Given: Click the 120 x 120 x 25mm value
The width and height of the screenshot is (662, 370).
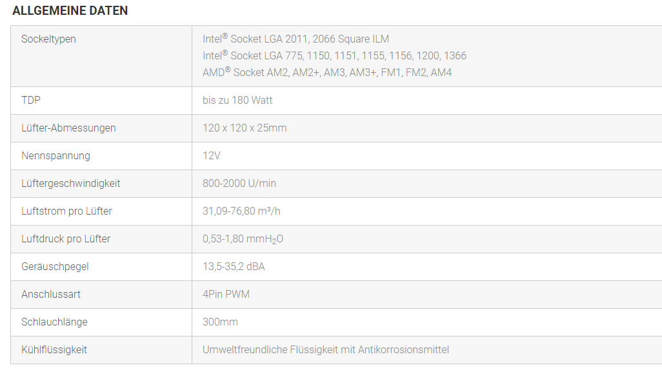Looking at the screenshot, I should pyautogui.click(x=245, y=128).
